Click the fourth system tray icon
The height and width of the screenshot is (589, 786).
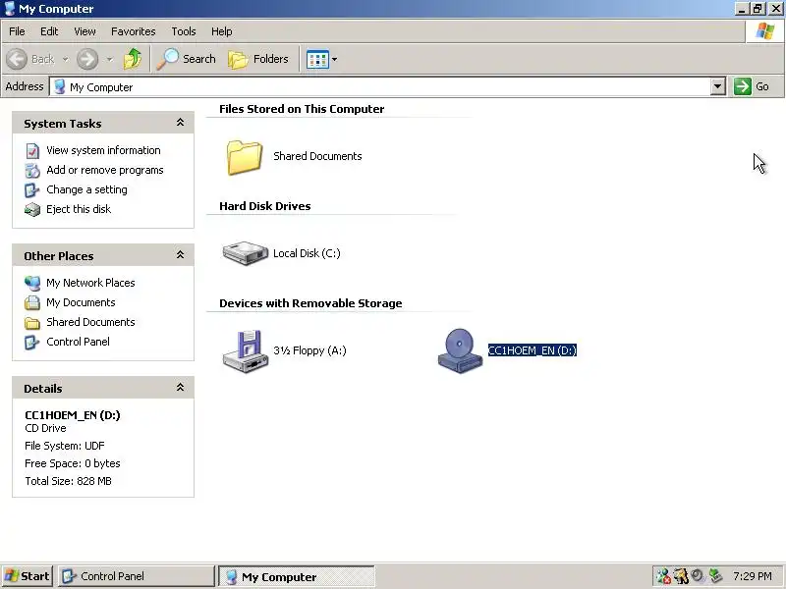(x=715, y=576)
